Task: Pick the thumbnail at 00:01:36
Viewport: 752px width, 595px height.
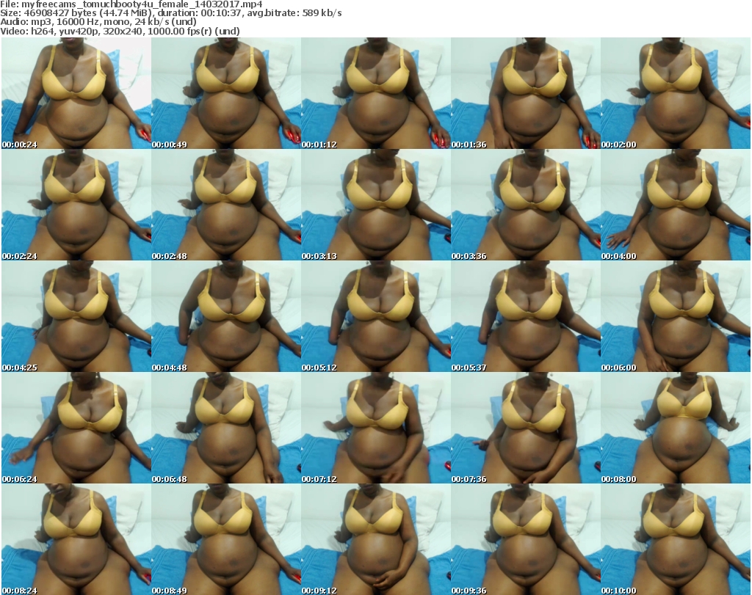Action: coord(526,93)
